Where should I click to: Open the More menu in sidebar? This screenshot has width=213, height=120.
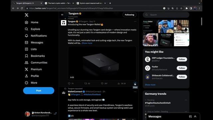pos(31,83)
